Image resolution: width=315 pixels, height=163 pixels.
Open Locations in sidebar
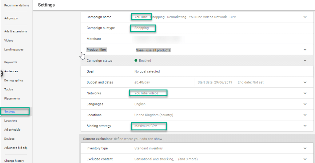(x=11, y=121)
